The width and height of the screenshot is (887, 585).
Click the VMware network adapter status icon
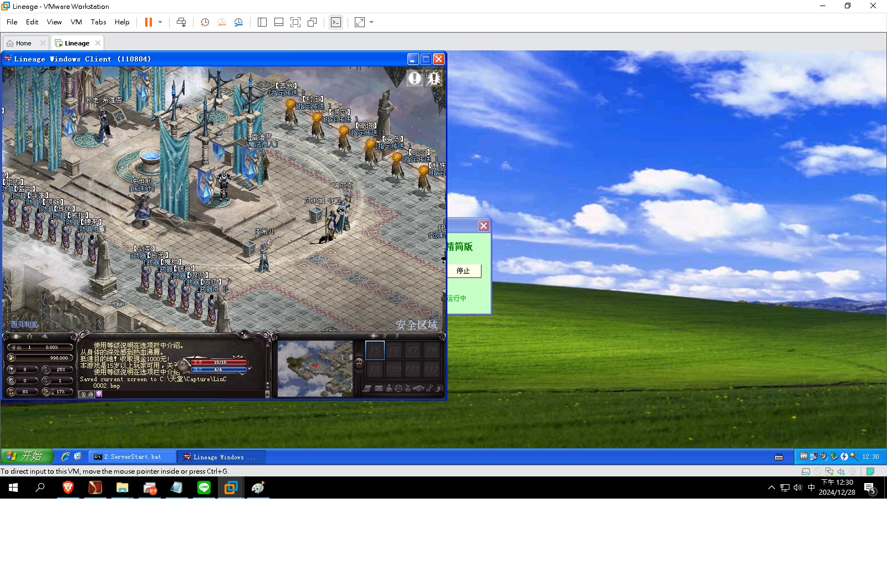[x=829, y=471]
